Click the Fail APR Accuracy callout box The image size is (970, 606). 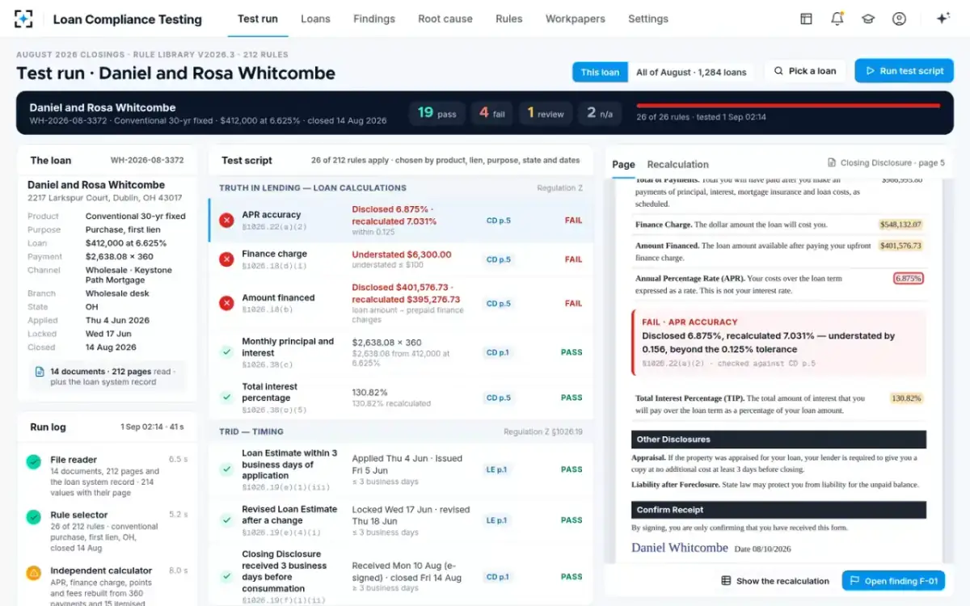point(778,344)
